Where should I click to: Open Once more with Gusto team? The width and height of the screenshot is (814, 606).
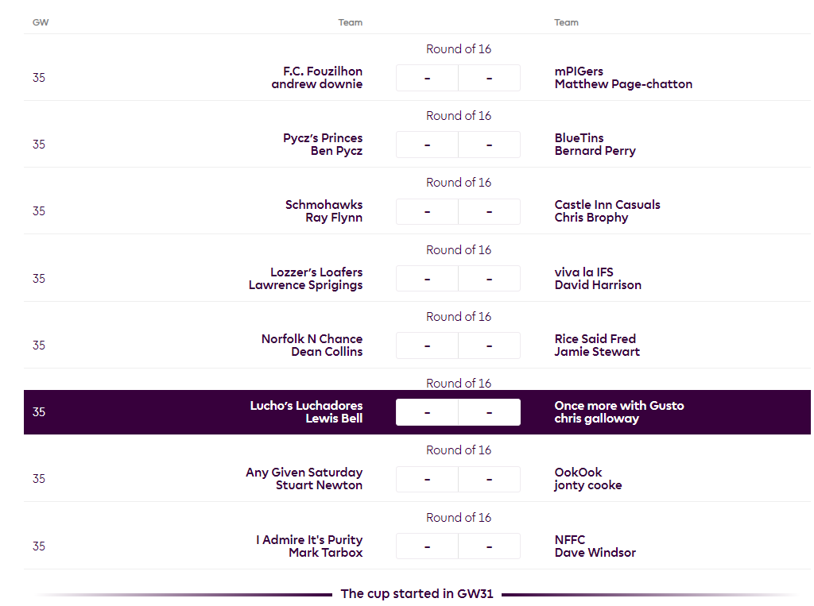pos(618,406)
